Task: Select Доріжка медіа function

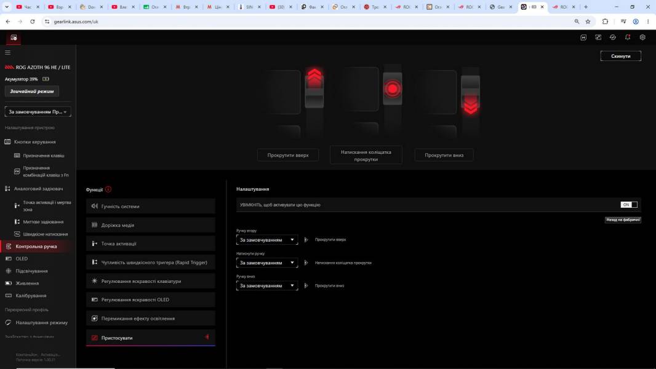Action: coord(151,225)
